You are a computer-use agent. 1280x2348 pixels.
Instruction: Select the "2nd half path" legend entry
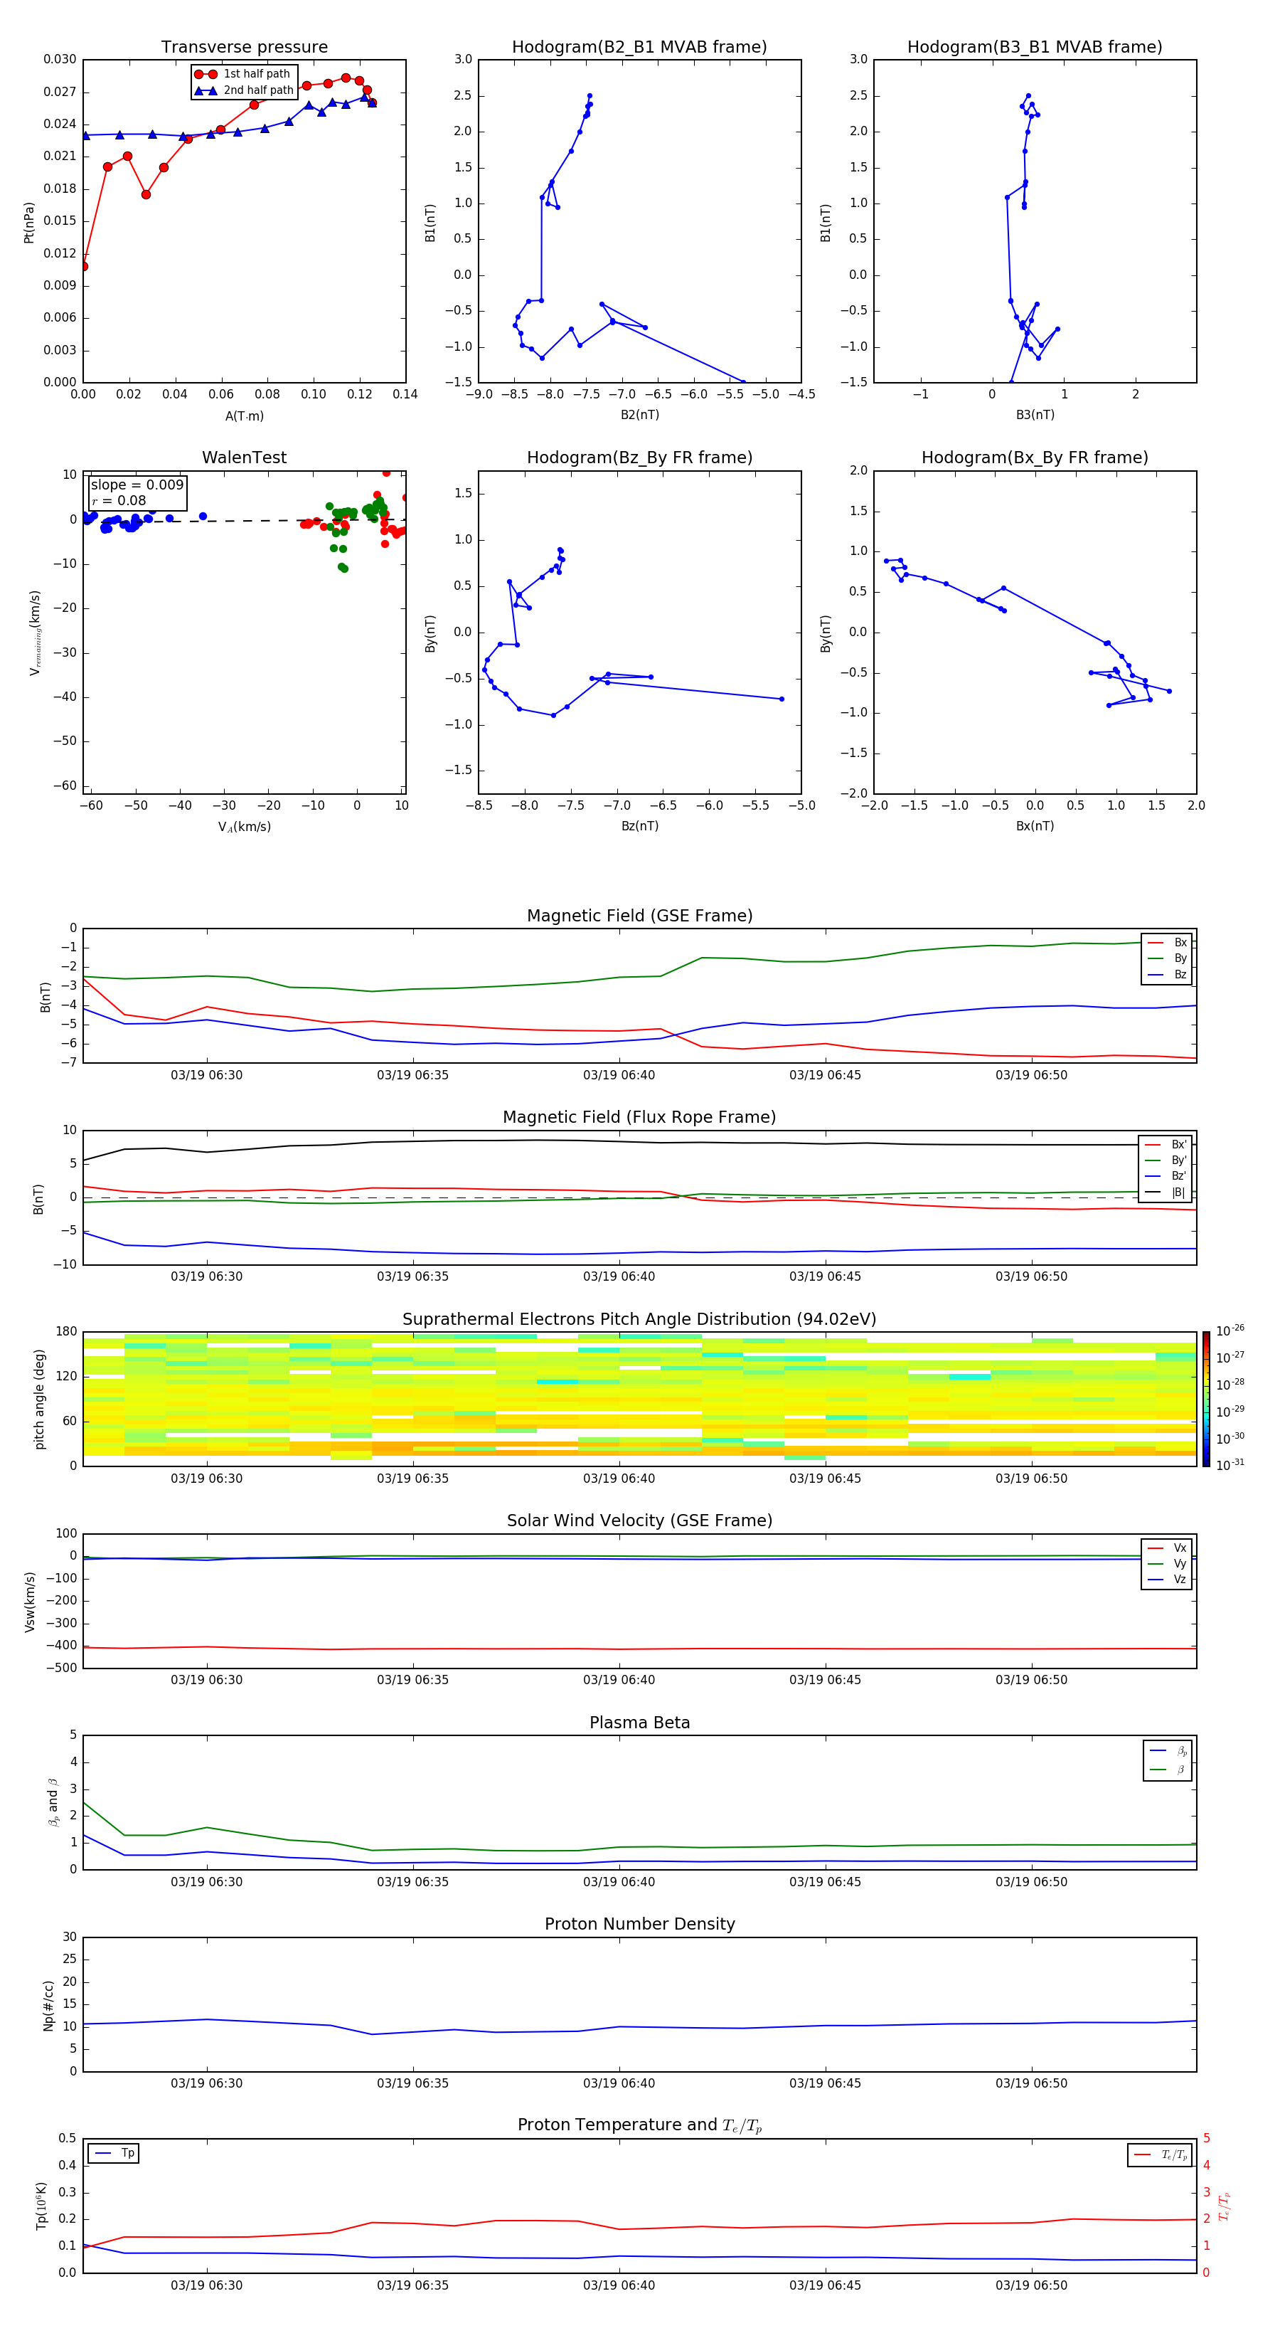pyautogui.click(x=244, y=90)
